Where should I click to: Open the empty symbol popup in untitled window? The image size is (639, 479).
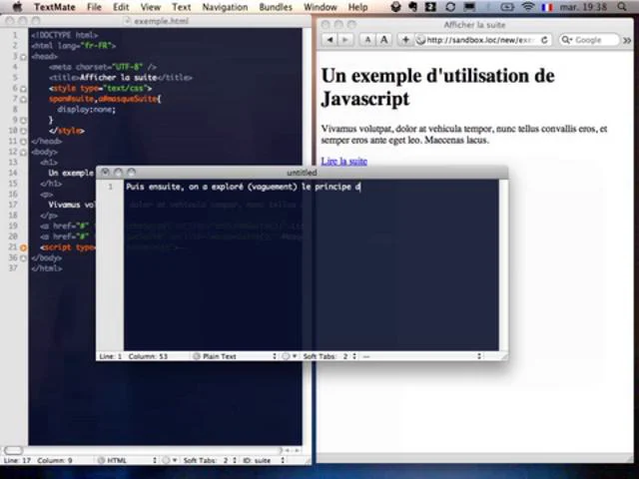coord(421,356)
